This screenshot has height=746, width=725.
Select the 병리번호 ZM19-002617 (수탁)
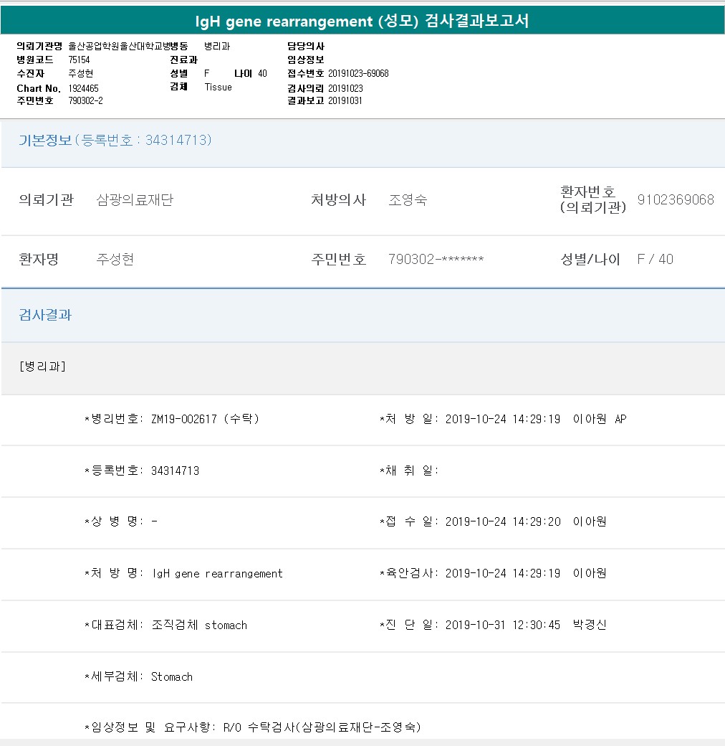[205, 419]
